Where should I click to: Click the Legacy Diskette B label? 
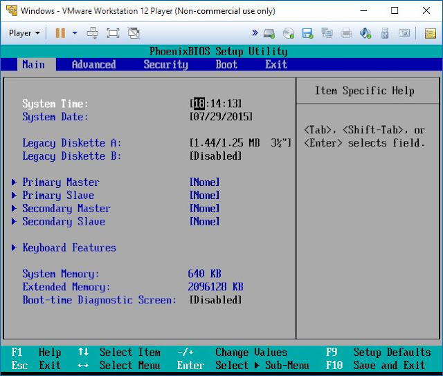(72, 156)
